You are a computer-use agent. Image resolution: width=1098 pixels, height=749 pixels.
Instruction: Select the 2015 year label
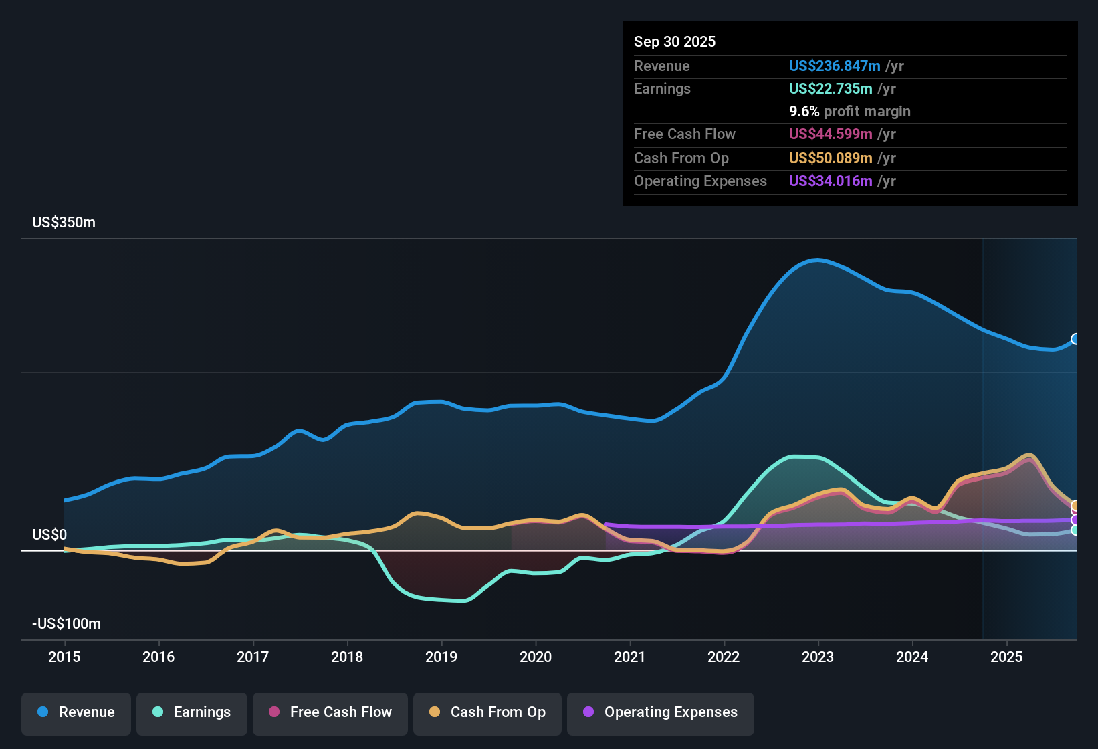(64, 657)
